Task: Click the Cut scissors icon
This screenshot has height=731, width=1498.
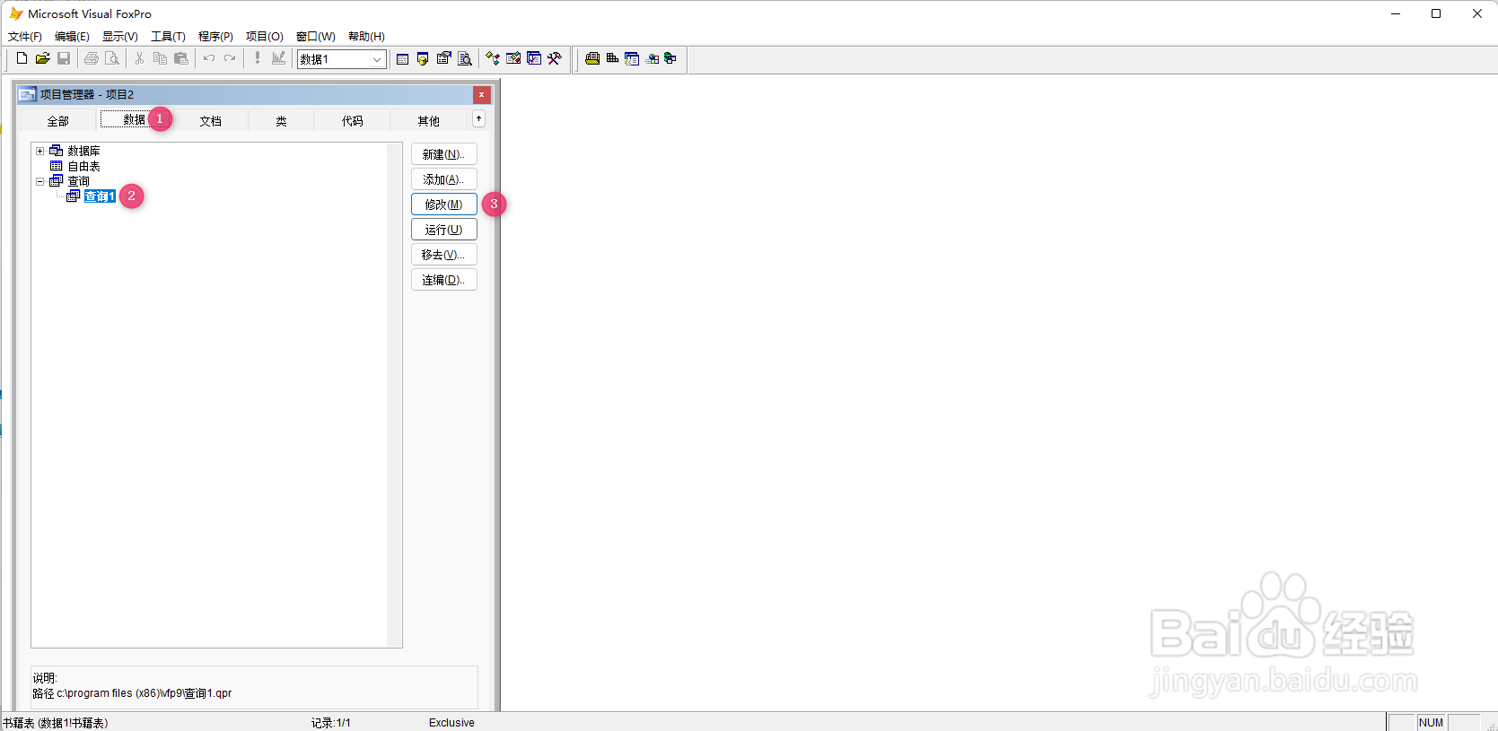Action: pyautogui.click(x=139, y=58)
